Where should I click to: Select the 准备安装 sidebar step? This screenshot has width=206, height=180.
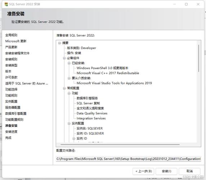tap(11, 126)
